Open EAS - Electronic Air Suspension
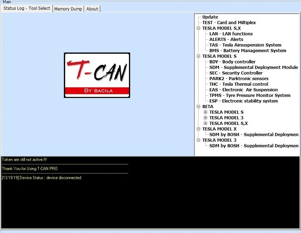This screenshot has height=233, width=301. [x=243, y=90]
